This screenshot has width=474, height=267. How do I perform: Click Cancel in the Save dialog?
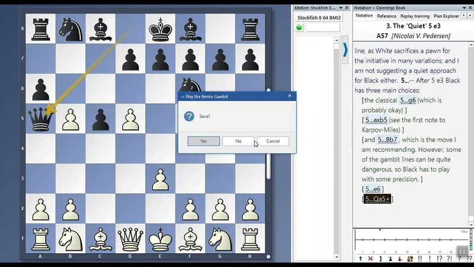tap(273, 141)
